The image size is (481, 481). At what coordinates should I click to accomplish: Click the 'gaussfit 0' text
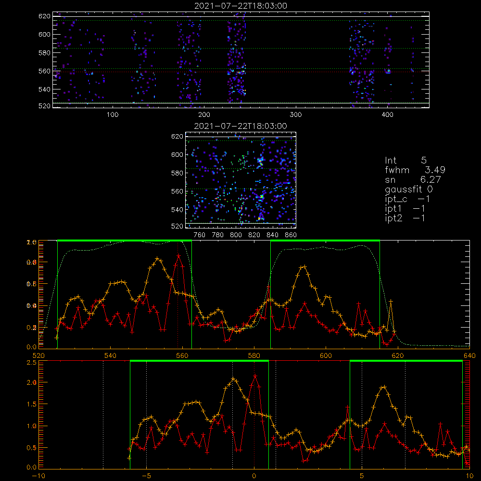tap(409, 189)
